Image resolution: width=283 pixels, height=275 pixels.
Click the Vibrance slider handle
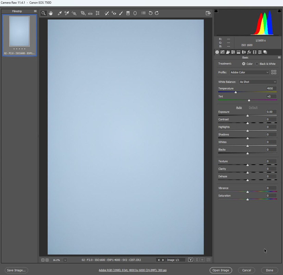point(248,192)
